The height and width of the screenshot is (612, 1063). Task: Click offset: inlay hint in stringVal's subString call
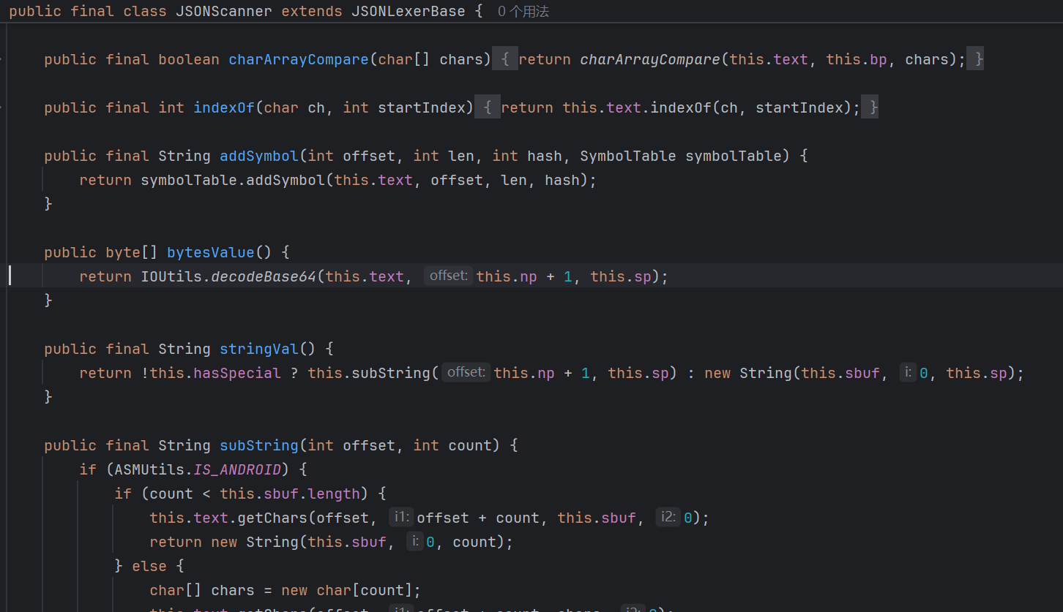pyautogui.click(x=466, y=372)
